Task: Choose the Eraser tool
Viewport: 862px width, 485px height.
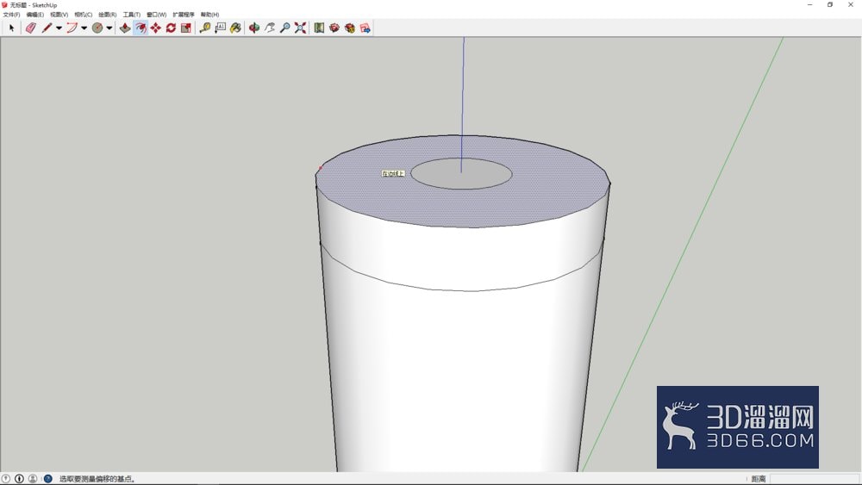Action: tap(31, 28)
